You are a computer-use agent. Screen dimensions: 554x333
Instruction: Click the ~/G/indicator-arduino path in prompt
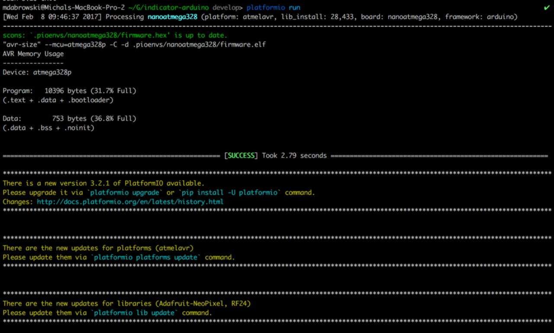[169, 8]
